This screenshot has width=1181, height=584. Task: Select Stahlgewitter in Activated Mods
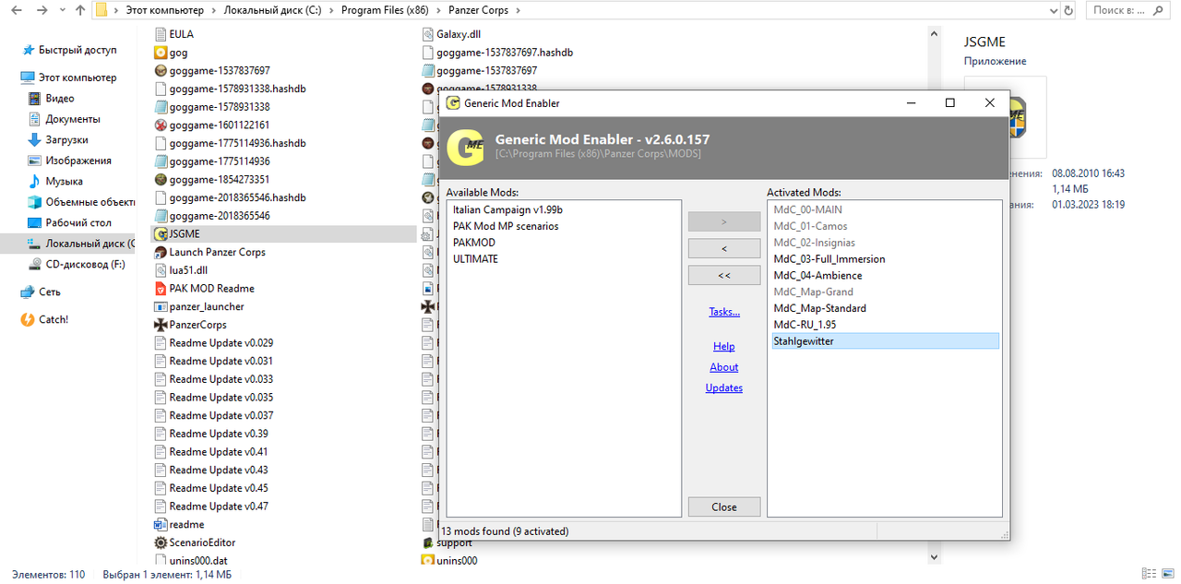(x=885, y=341)
